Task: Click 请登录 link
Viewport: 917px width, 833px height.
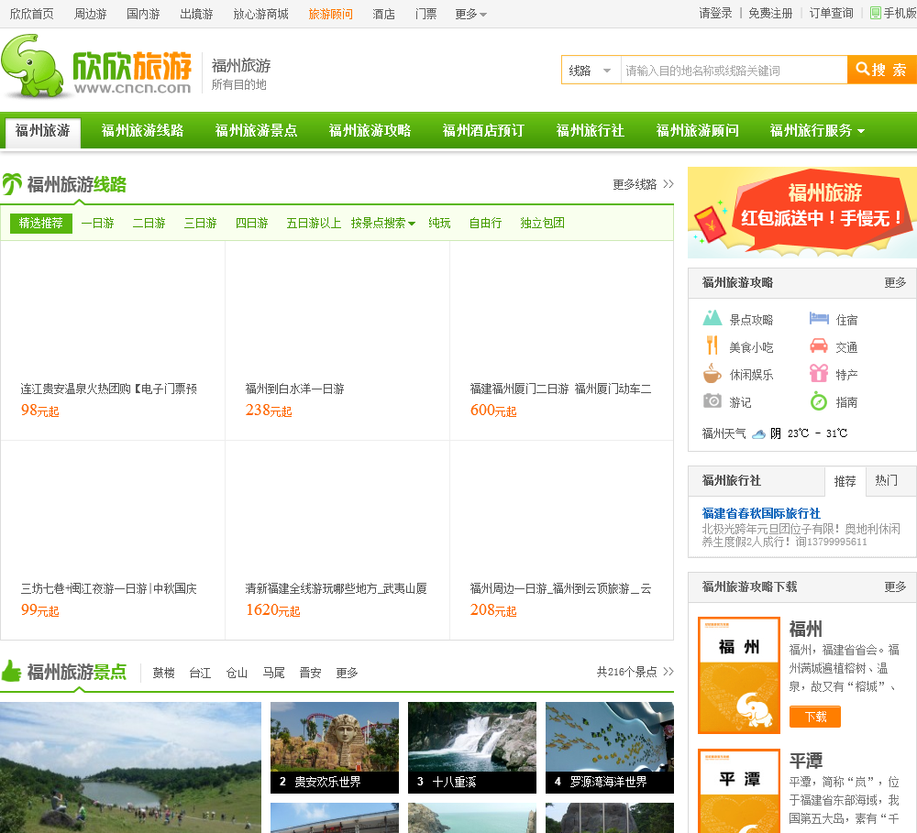Action: point(715,13)
